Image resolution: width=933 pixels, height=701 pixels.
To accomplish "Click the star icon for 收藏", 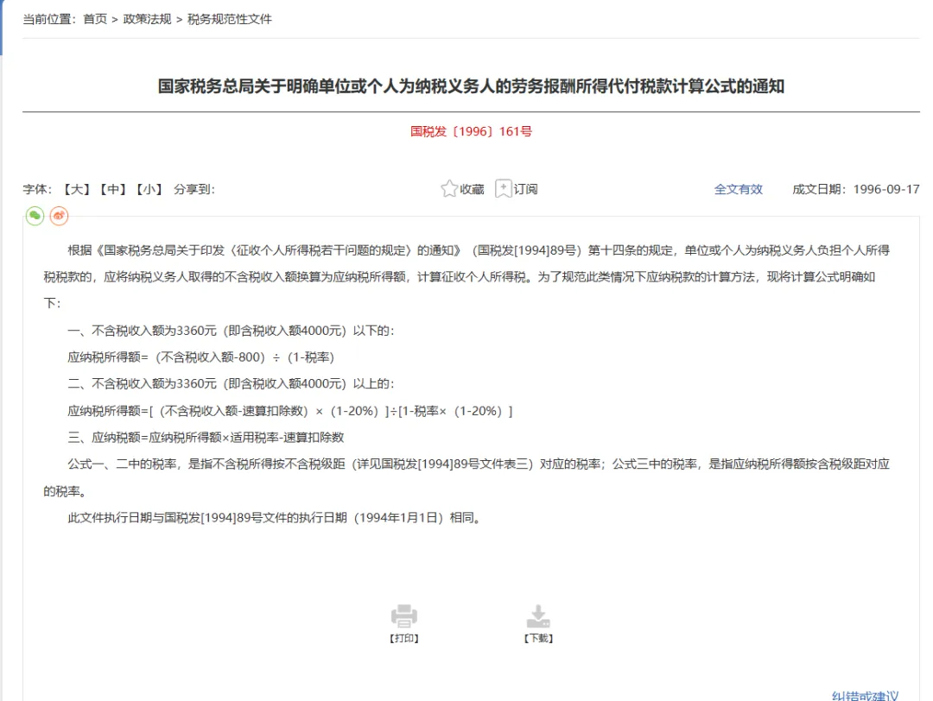I will coord(449,189).
